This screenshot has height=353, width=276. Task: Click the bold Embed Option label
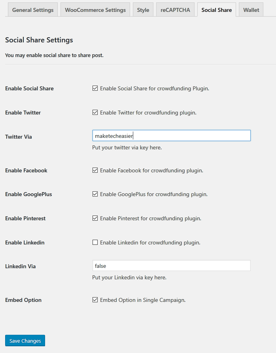tap(23, 300)
